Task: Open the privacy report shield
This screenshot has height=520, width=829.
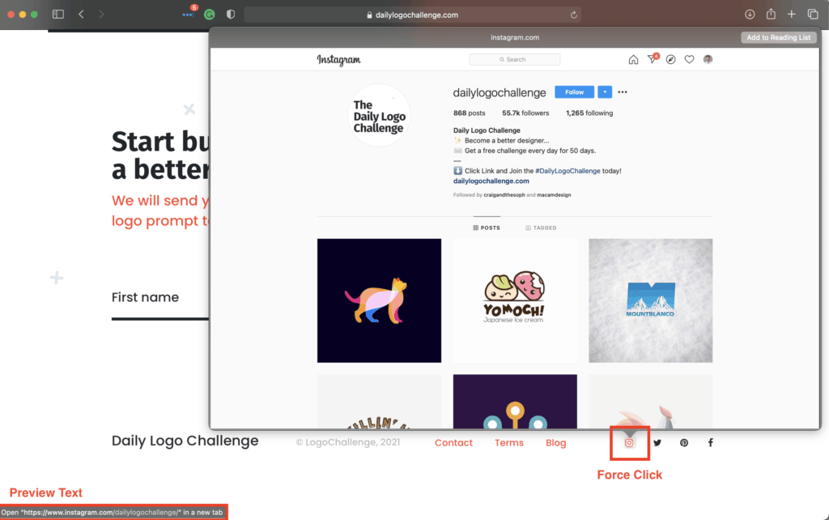Action: [231, 15]
